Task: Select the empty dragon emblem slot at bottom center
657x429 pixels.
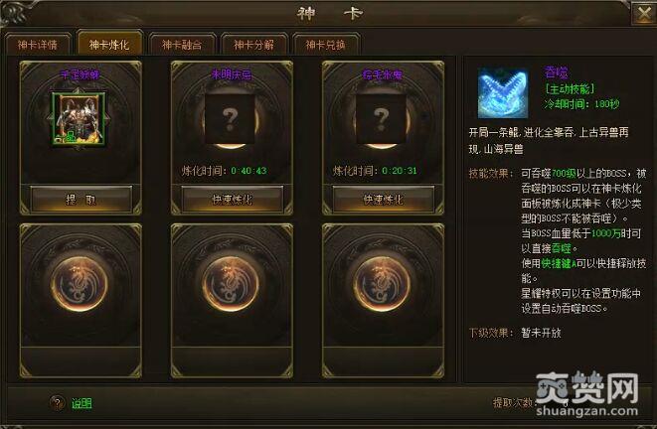Action: click(x=230, y=284)
